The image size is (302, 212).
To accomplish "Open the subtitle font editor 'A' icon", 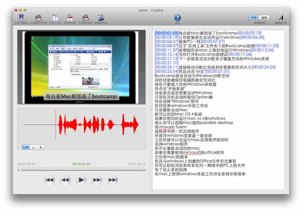I will click(x=281, y=18).
